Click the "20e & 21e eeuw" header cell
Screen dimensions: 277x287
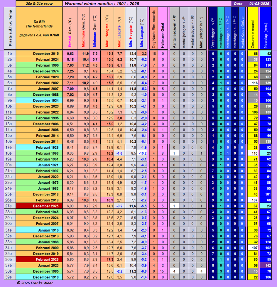(x=39, y=4)
